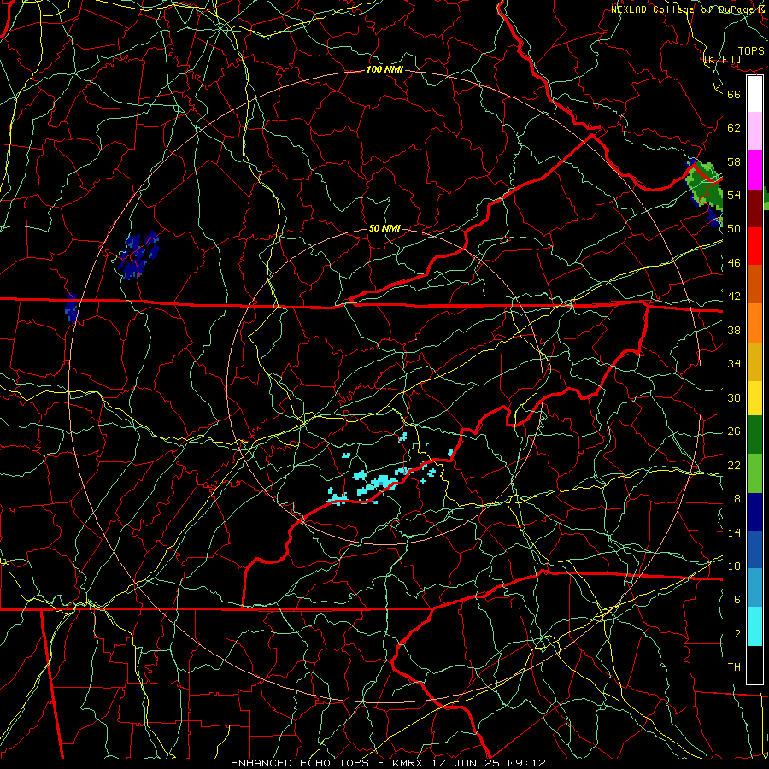The image size is (769, 769).
Task: Click the large navy echo cluster northwest
Action: pos(138,255)
